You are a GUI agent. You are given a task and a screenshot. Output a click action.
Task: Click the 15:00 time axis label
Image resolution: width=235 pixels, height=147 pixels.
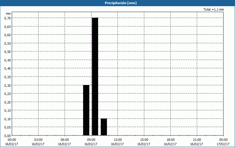click(x=144, y=140)
